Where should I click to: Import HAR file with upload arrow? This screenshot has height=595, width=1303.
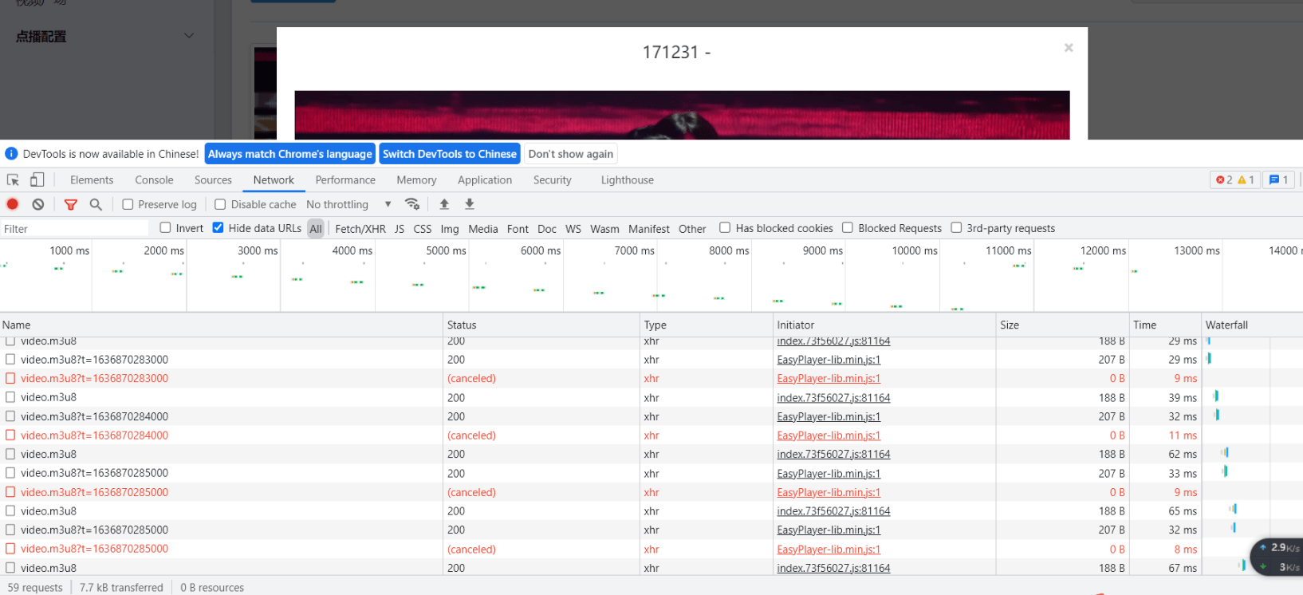pyautogui.click(x=444, y=204)
